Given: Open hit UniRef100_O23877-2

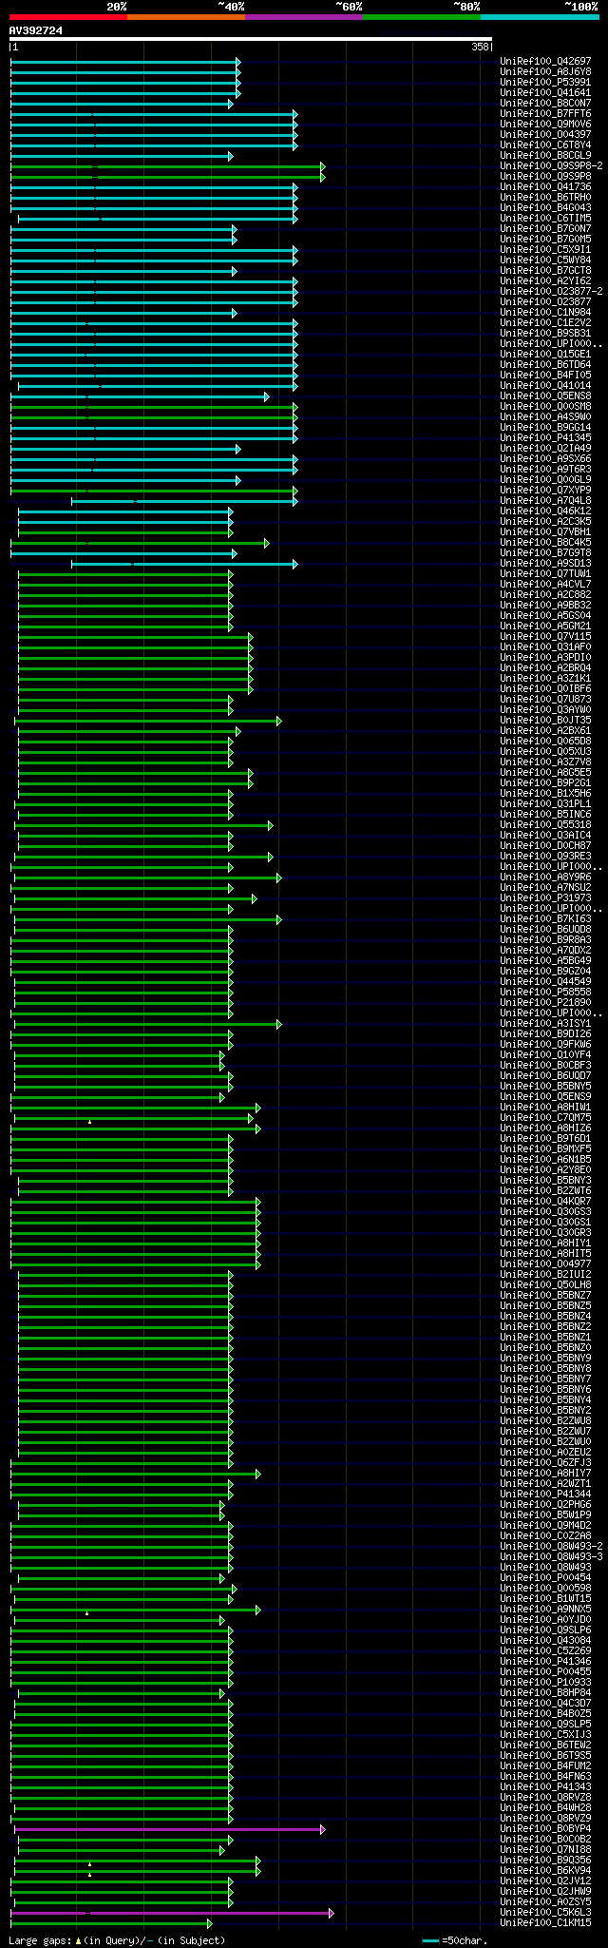Looking at the screenshot, I should click(551, 292).
